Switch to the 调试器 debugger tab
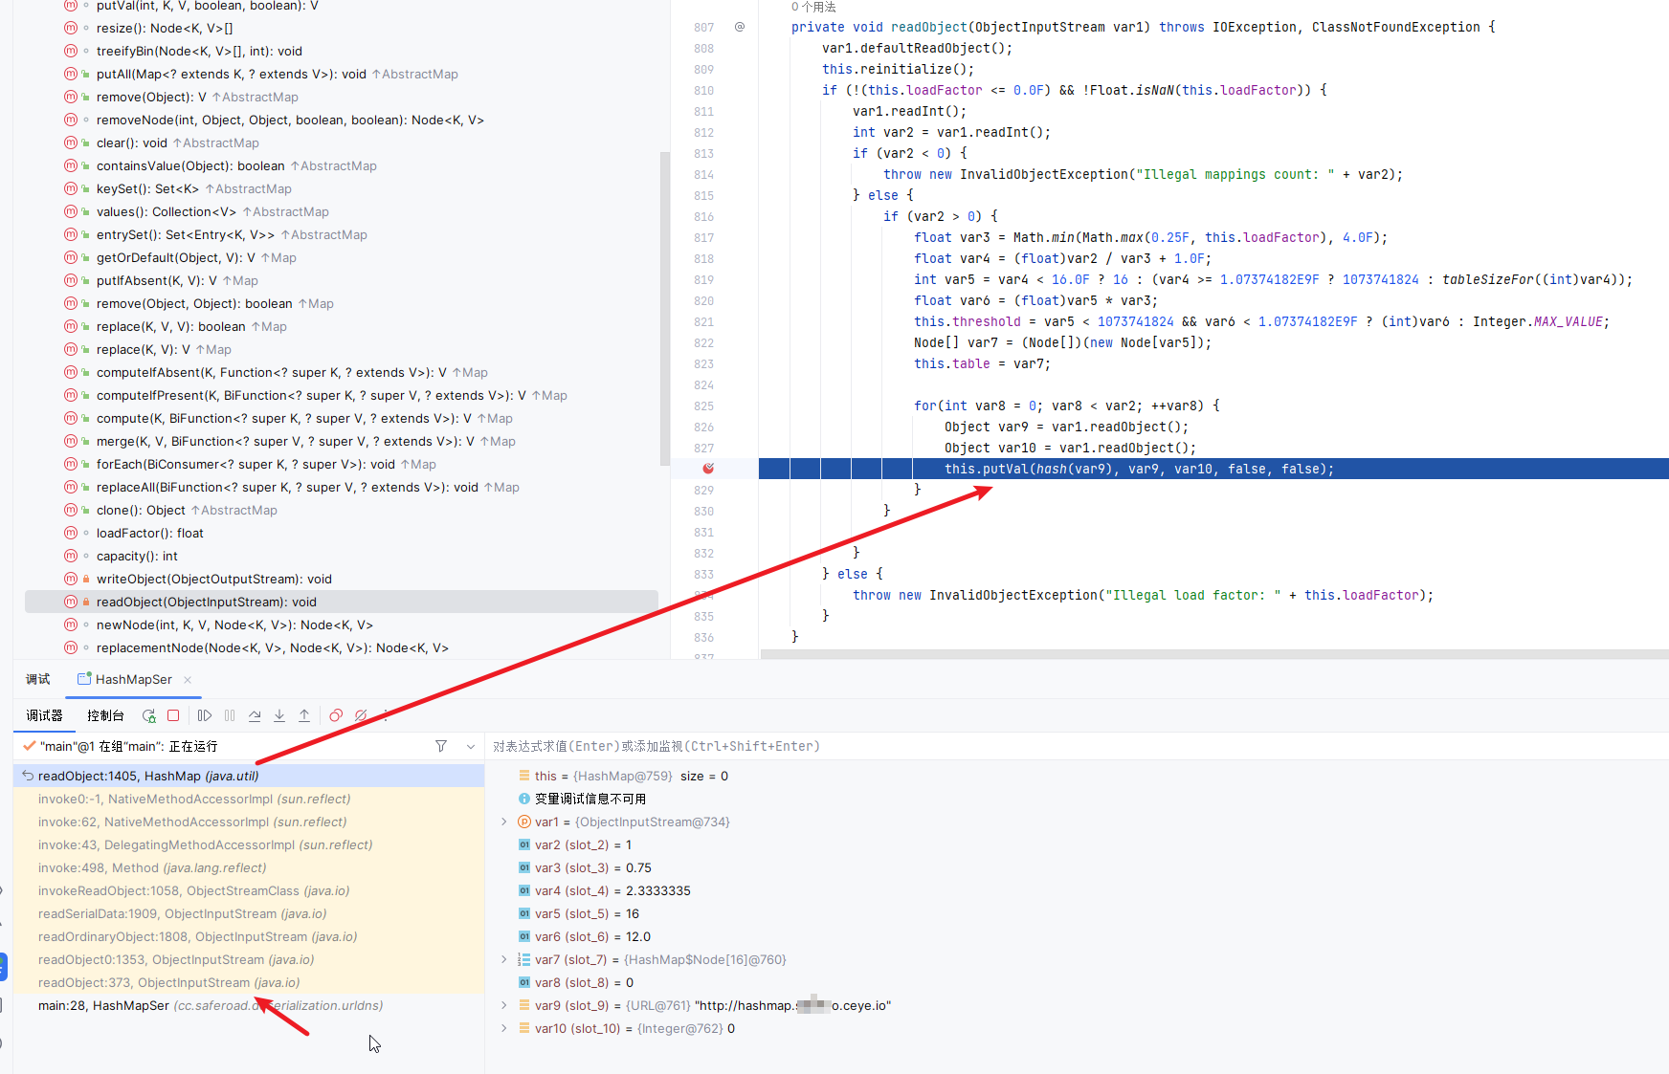Screen dimensions: 1669x1074 click(44, 715)
